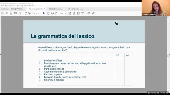Click the text Sinonimi e contrari
The image size is (170, 95).
click(54, 80)
